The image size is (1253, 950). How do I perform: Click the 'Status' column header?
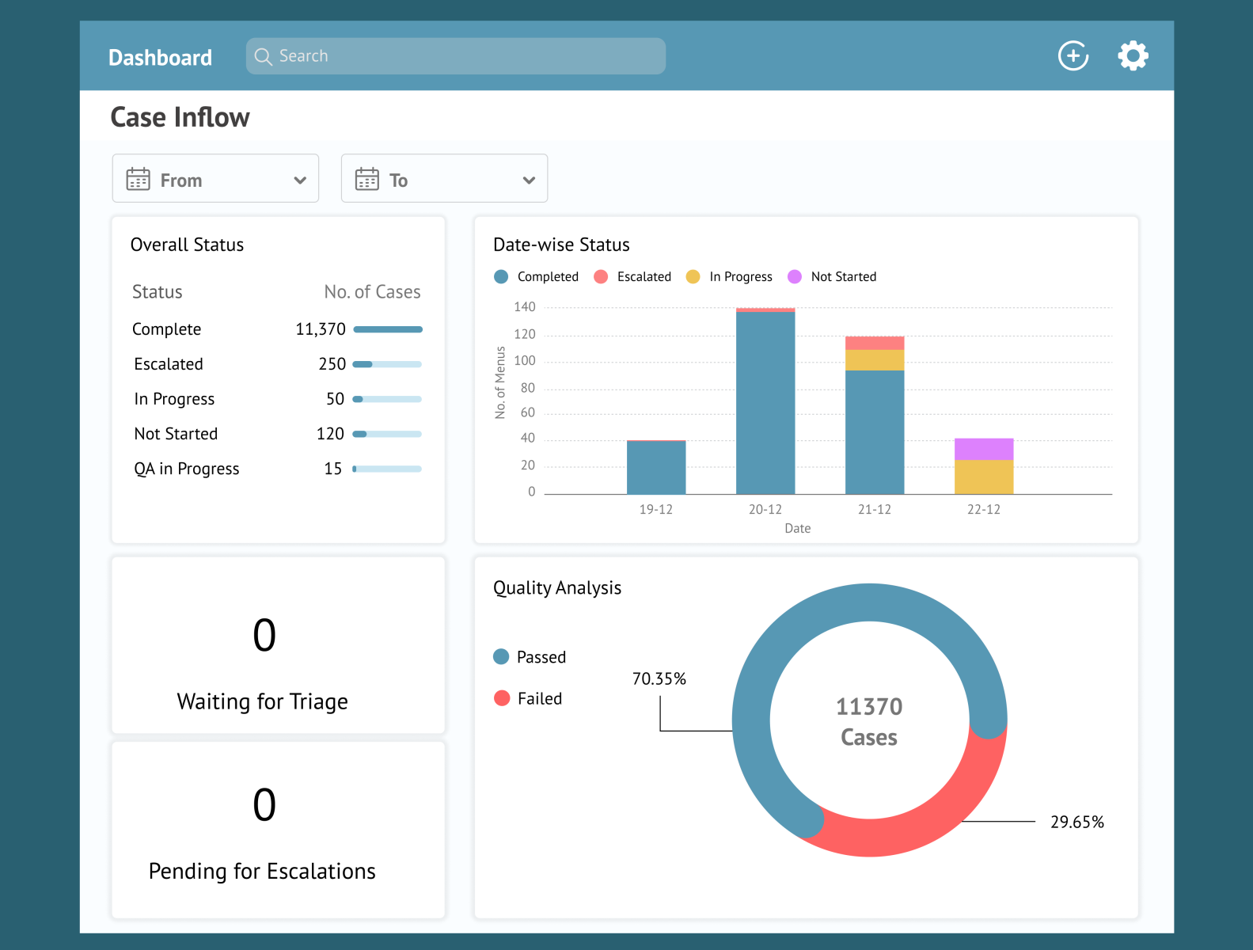[157, 292]
